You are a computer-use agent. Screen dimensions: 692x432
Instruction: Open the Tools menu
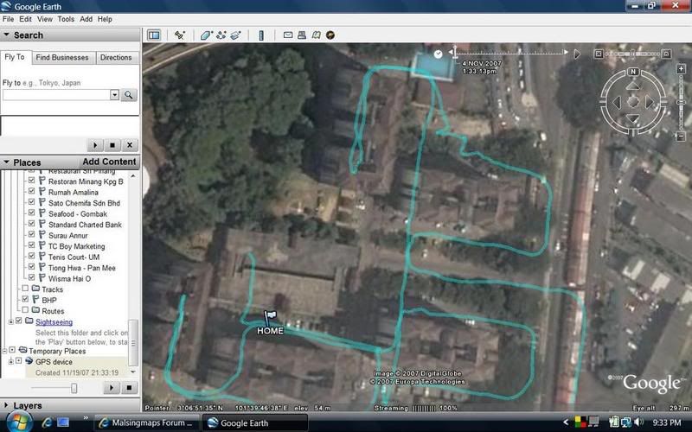point(66,19)
